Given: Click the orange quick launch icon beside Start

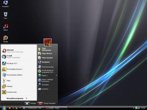Looking at the screenshot, I should [x=10, y=108].
